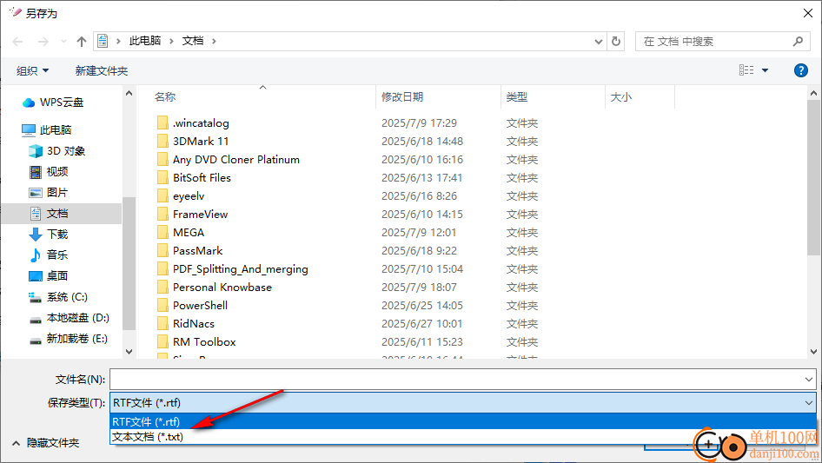Click date 2025/7/10 15:04

tap(422, 269)
